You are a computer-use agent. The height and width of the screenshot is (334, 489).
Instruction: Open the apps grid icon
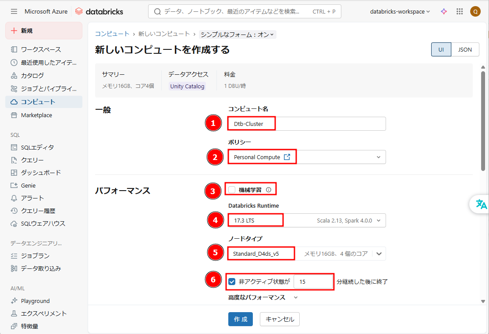click(460, 11)
